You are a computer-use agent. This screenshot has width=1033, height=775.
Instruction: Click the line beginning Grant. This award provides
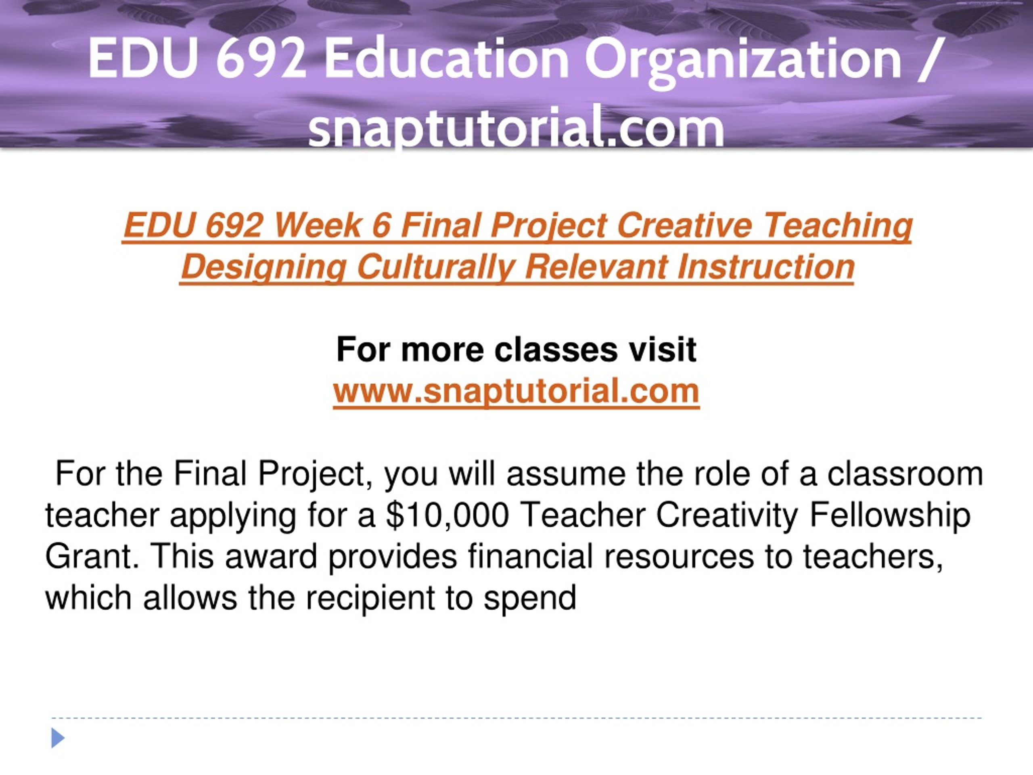pos(494,556)
